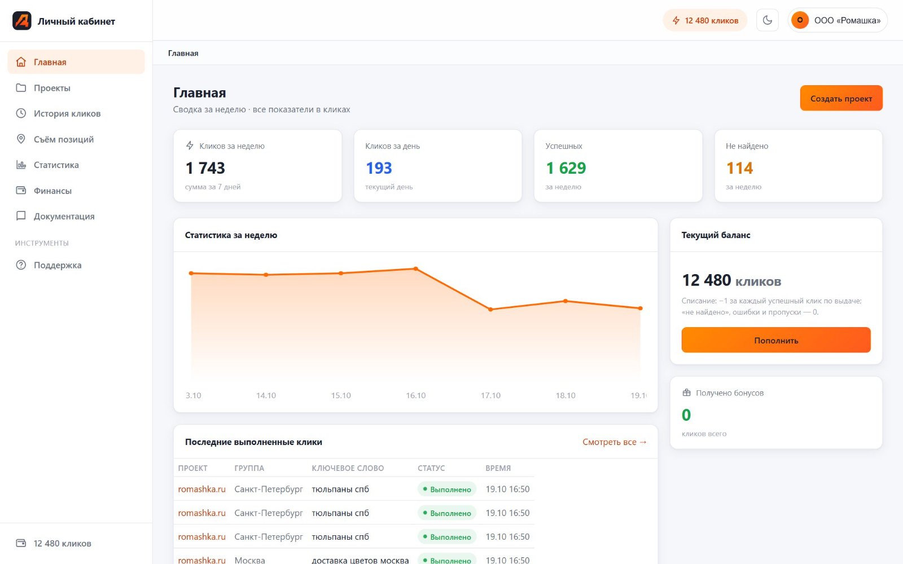Click the Главная breadcrumb
This screenshot has height=564, width=903.
tap(183, 53)
